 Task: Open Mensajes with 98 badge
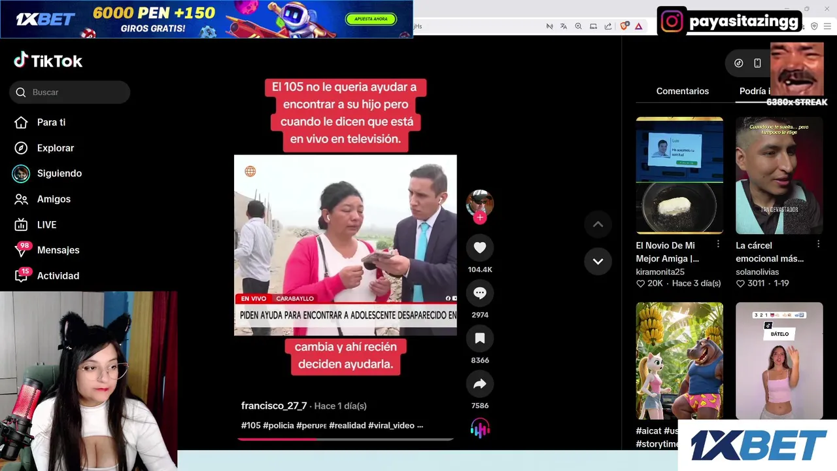(x=47, y=250)
